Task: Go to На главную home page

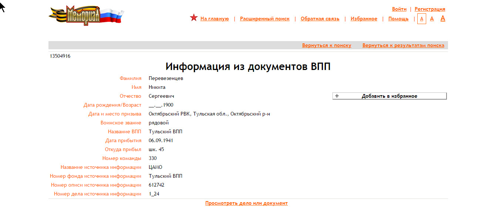Action: 215,19
